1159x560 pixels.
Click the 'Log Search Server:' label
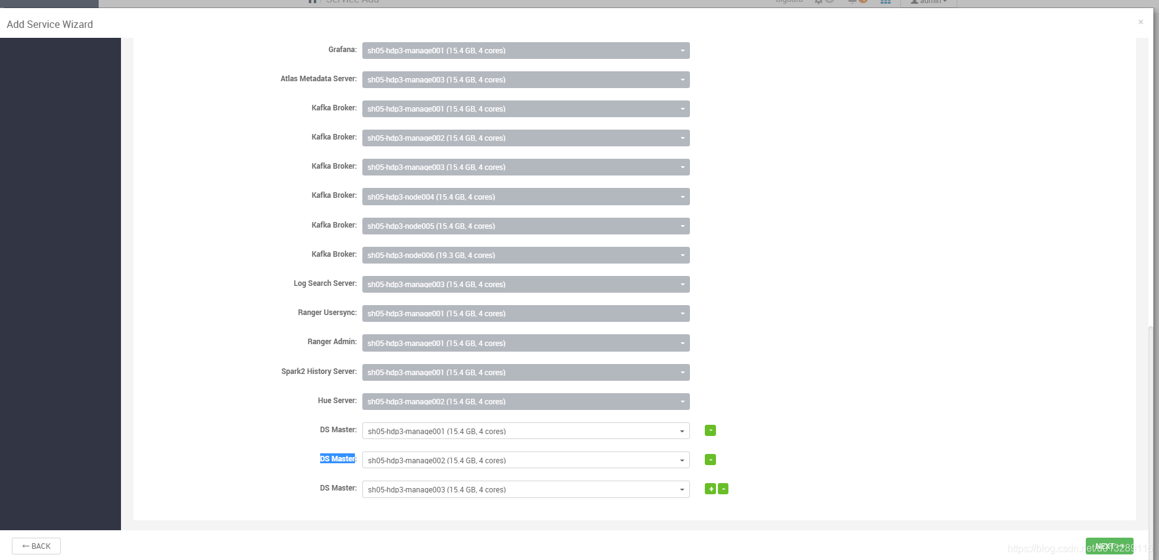pos(325,283)
